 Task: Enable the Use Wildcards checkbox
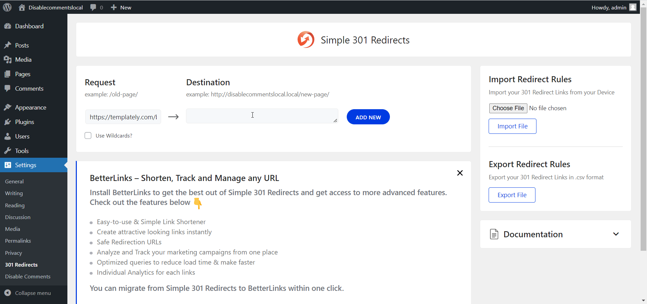tap(88, 135)
